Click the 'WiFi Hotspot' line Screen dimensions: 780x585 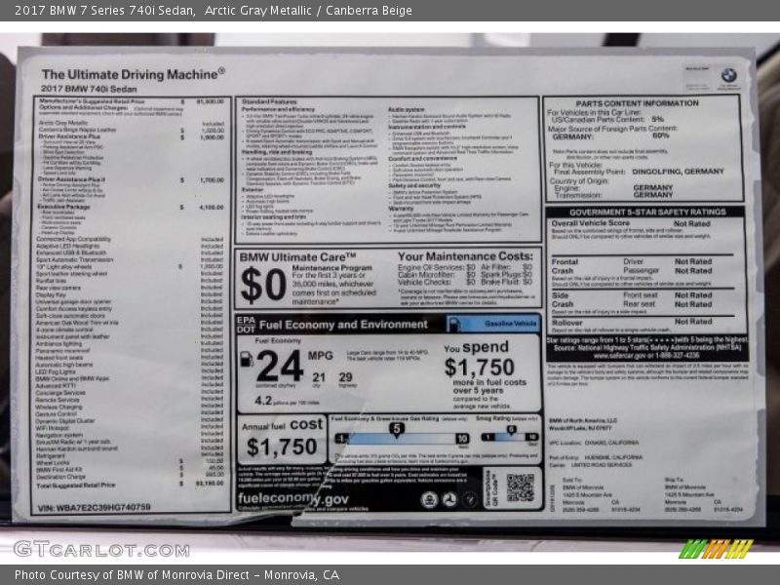tap(53, 427)
